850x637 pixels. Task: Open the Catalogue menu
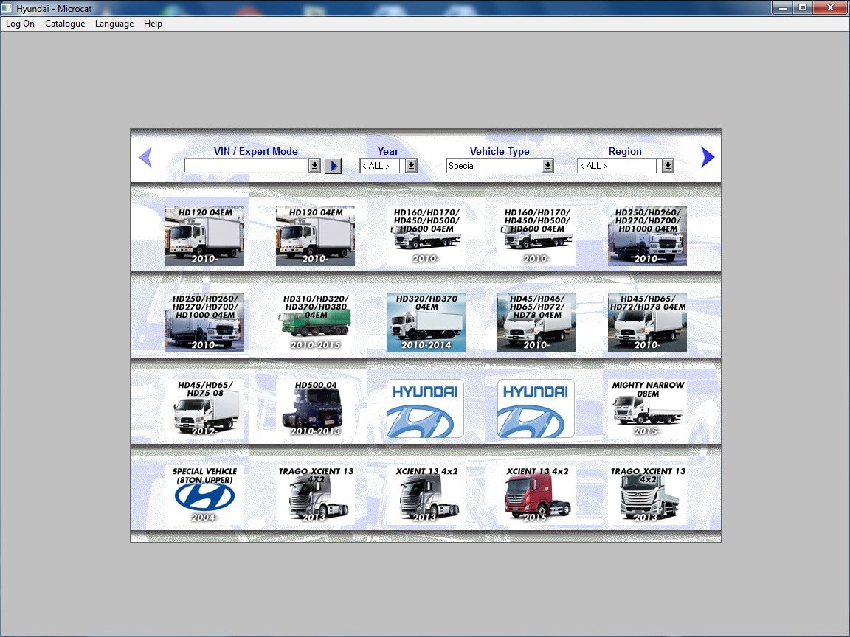coord(65,24)
